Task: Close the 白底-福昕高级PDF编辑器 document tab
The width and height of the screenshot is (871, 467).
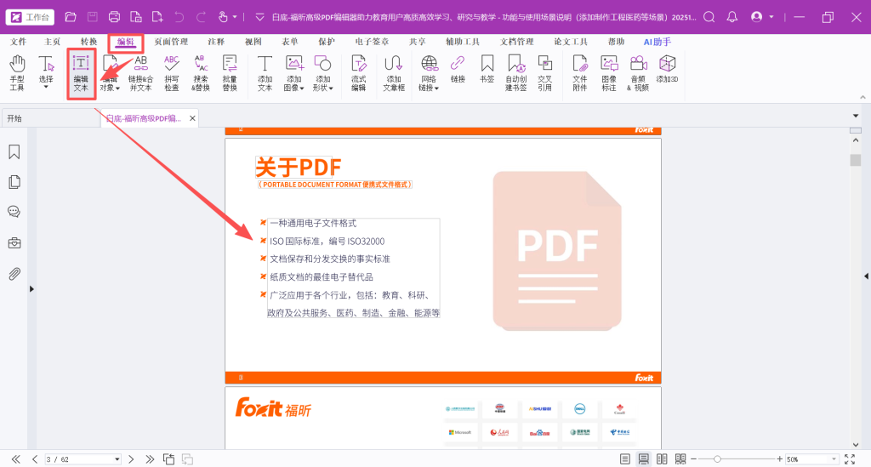Action: pos(192,118)
